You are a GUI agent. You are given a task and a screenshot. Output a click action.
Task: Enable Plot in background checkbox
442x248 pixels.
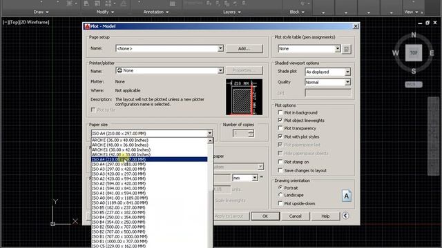[280, 112]
